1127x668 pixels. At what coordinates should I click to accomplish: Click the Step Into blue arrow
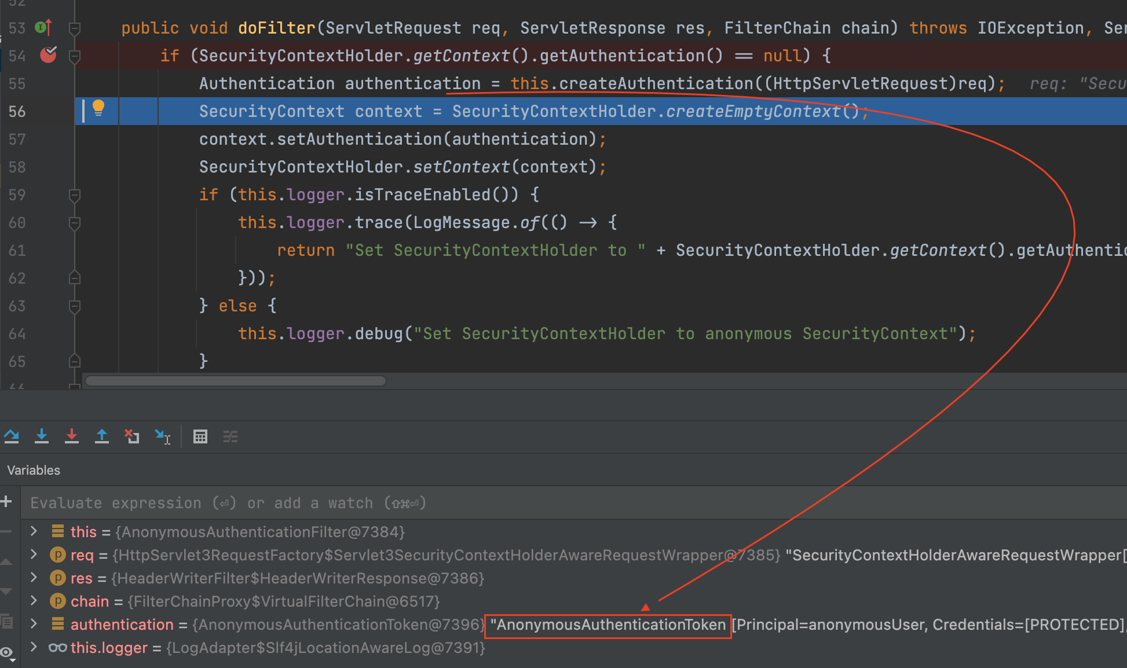(x=42, y=436)
